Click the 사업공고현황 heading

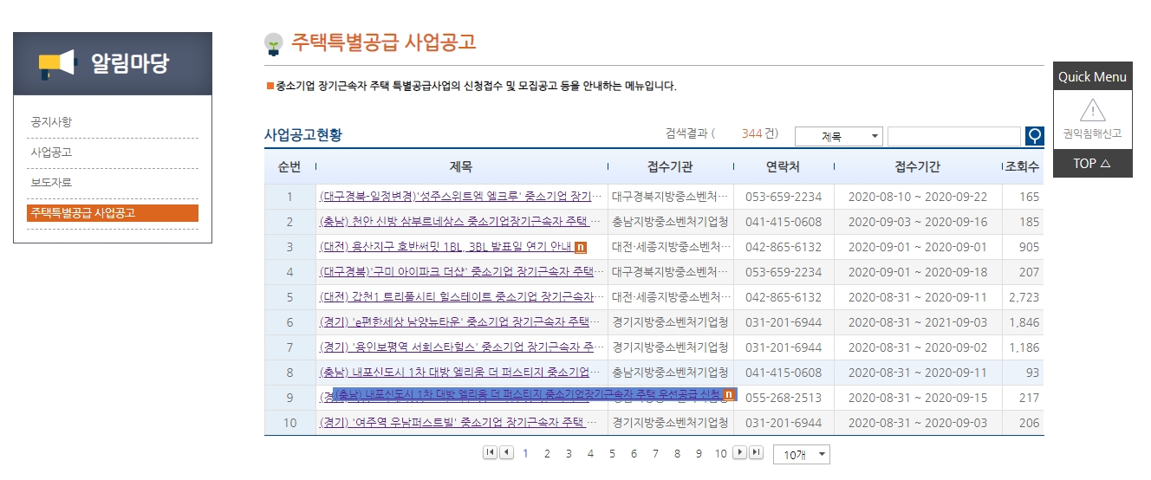point(303,135)
